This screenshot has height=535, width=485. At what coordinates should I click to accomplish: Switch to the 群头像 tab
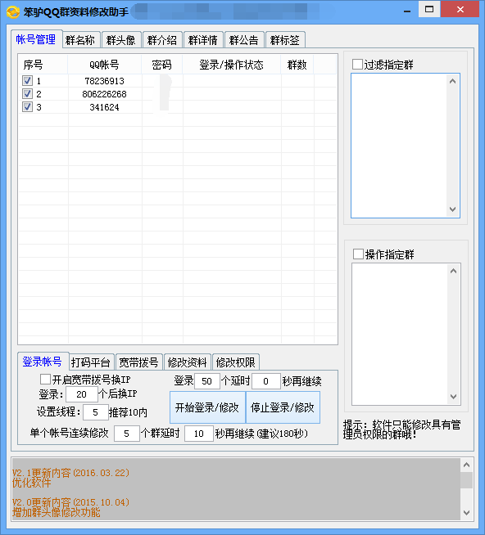pyautogui.click(x=121, y=40)
